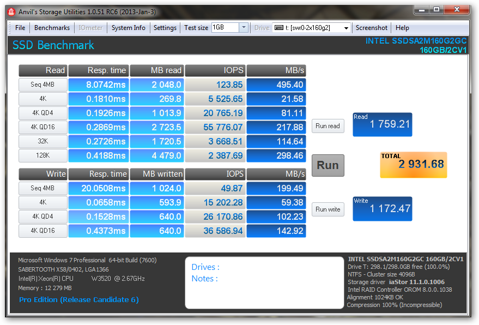Click the 20.0508ms response time cell
Image resolution: width=479 pixels, height=325 pixels.
[x=99, y=188]
